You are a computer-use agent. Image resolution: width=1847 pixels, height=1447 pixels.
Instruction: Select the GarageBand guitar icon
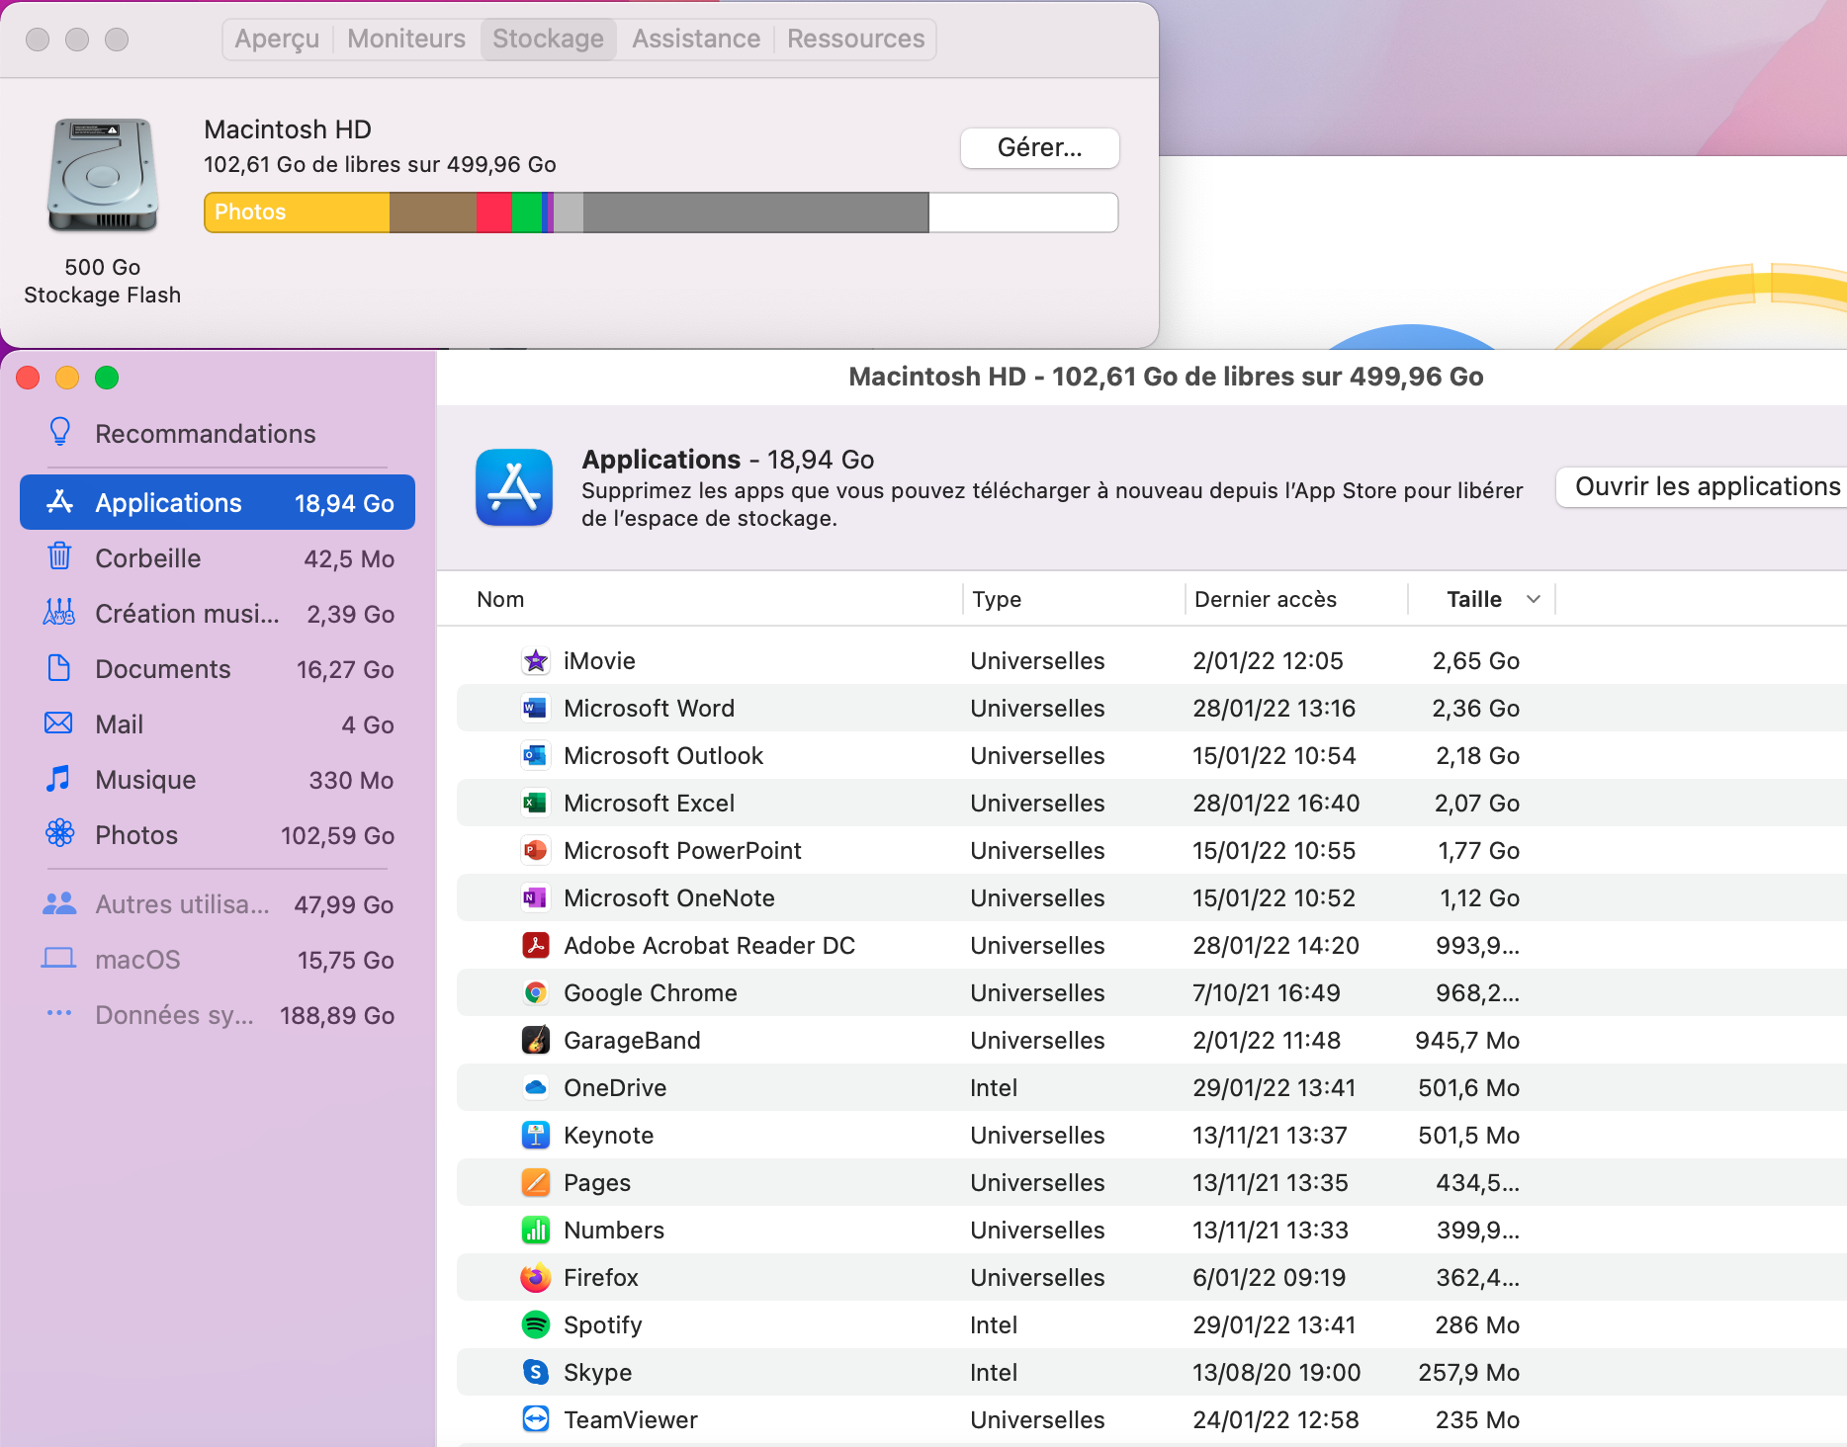[535, 1041]
